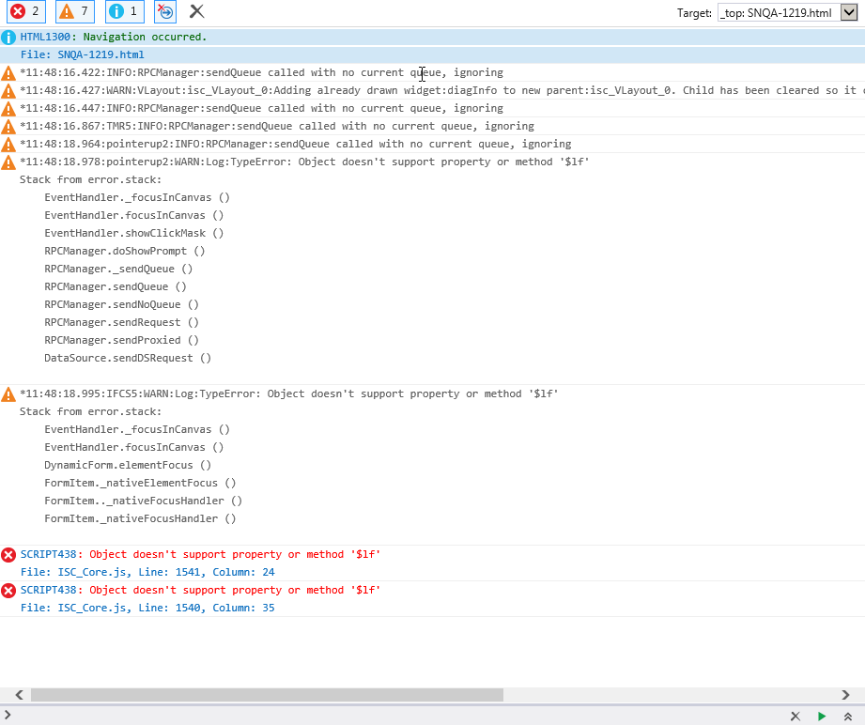
Task: Click error icon beside Line: 1540 SCRIPT438
Action: coord(8,591)
